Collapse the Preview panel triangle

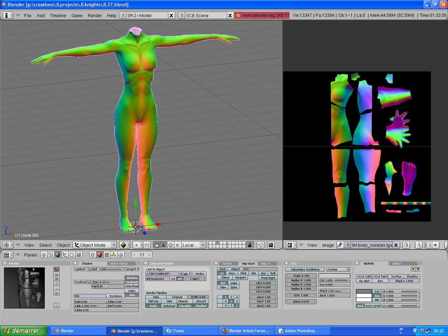coord(5,263)
